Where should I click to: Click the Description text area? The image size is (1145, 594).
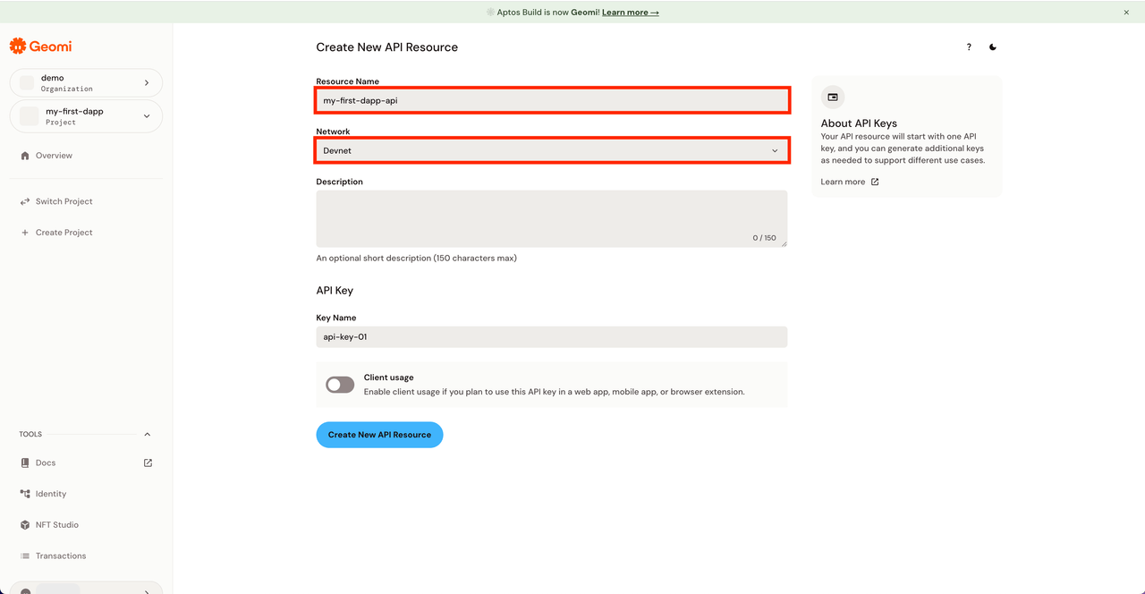[551, 217]
